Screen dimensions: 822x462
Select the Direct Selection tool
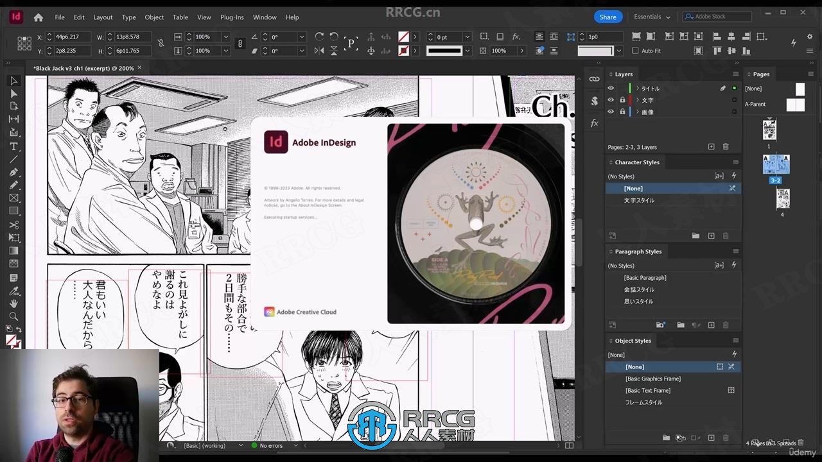13,94
